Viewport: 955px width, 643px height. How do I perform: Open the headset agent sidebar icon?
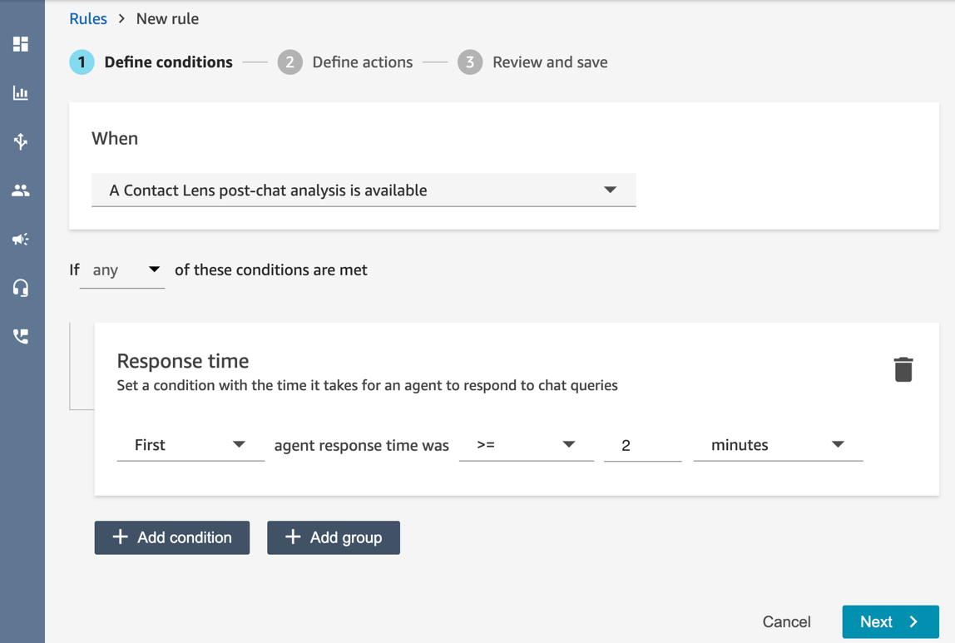pos(21,288)
